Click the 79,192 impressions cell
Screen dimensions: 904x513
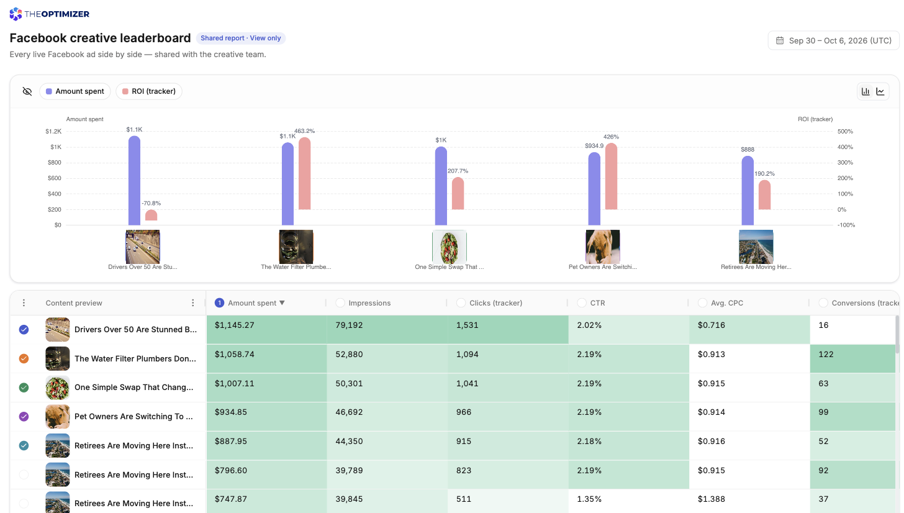coord(387,330)
